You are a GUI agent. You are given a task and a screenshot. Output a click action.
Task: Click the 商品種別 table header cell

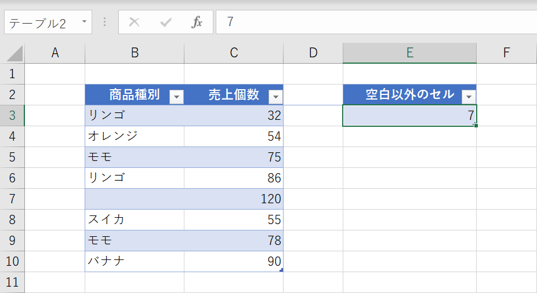tap(135, 95)
